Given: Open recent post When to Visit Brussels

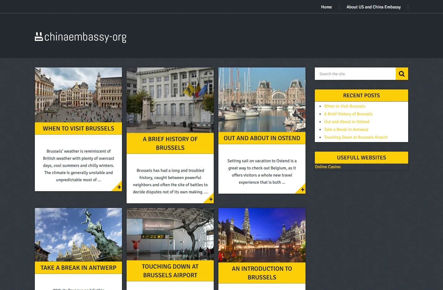Looking at the screenshot, I should click(344, 106).
